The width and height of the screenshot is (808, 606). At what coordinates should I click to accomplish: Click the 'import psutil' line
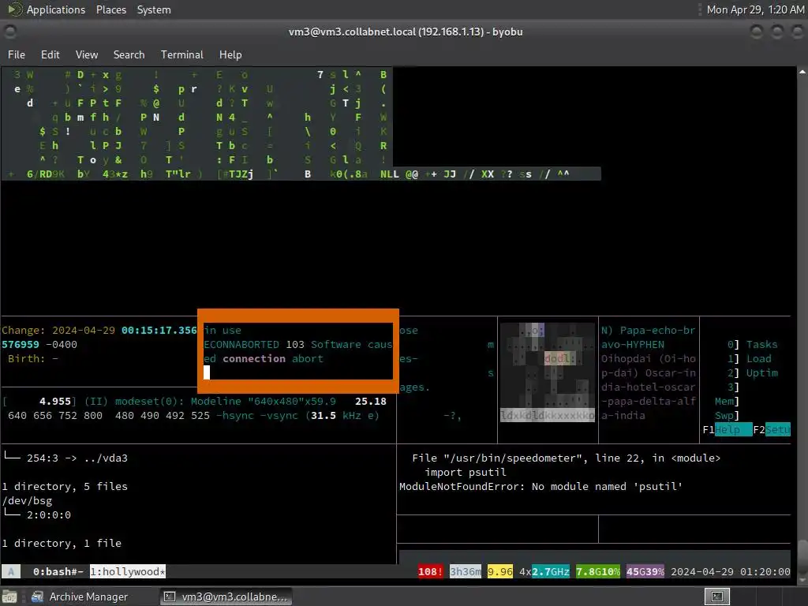[x=466, y=472]
